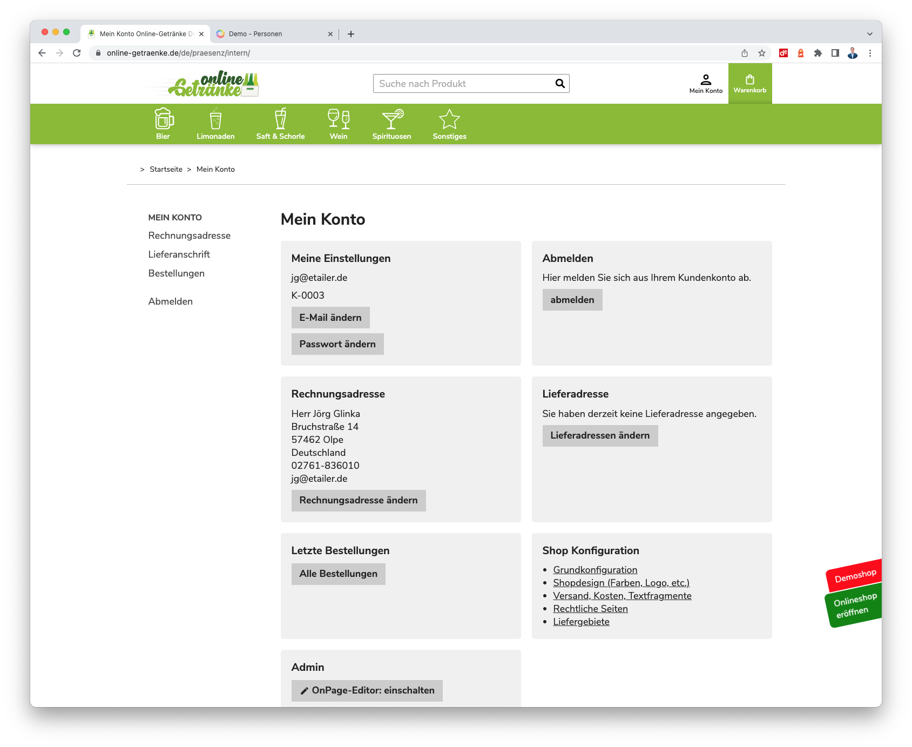
Task: Click the Warenkorb shopping bag icon
Action: (x=749, y=80)
